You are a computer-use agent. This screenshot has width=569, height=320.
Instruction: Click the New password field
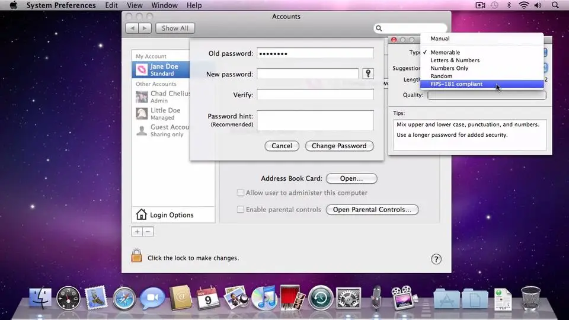coord(308,74)
